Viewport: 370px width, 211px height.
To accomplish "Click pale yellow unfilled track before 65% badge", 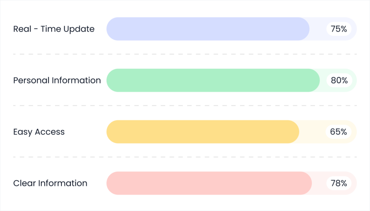I will point(313,132).
